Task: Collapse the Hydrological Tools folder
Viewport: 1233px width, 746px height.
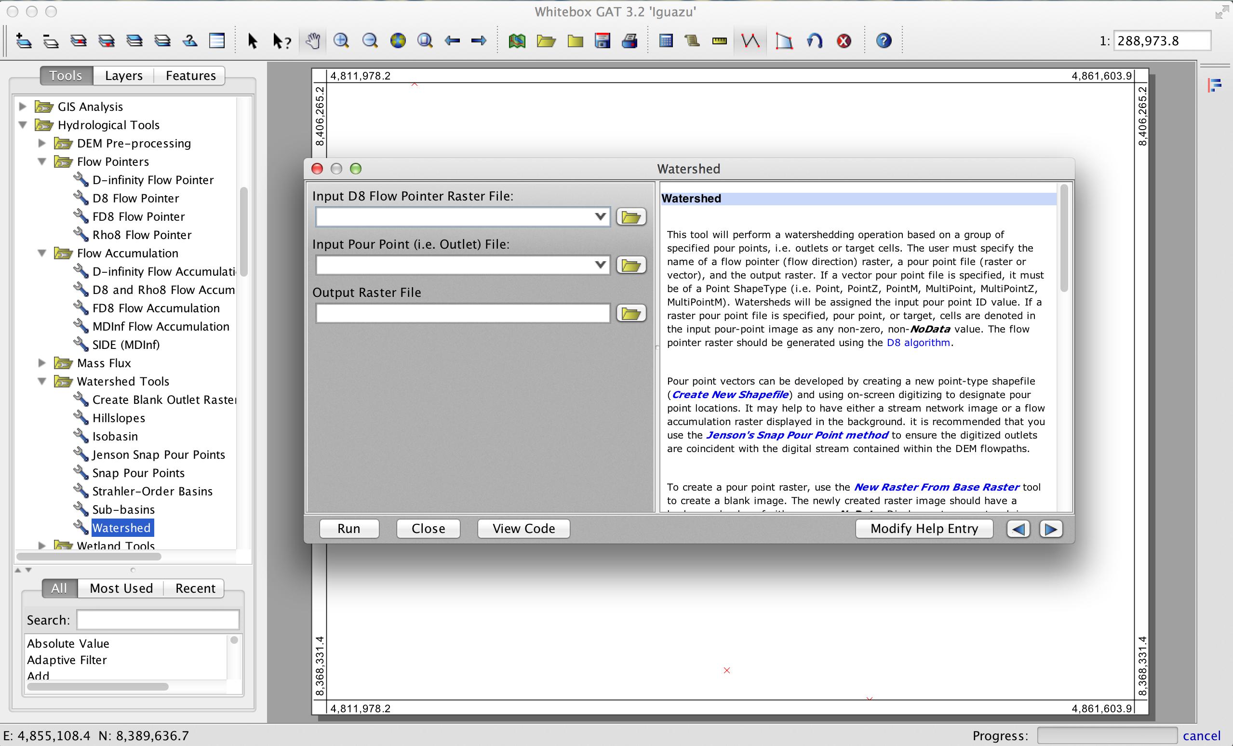Action: (x=23, y=125)
